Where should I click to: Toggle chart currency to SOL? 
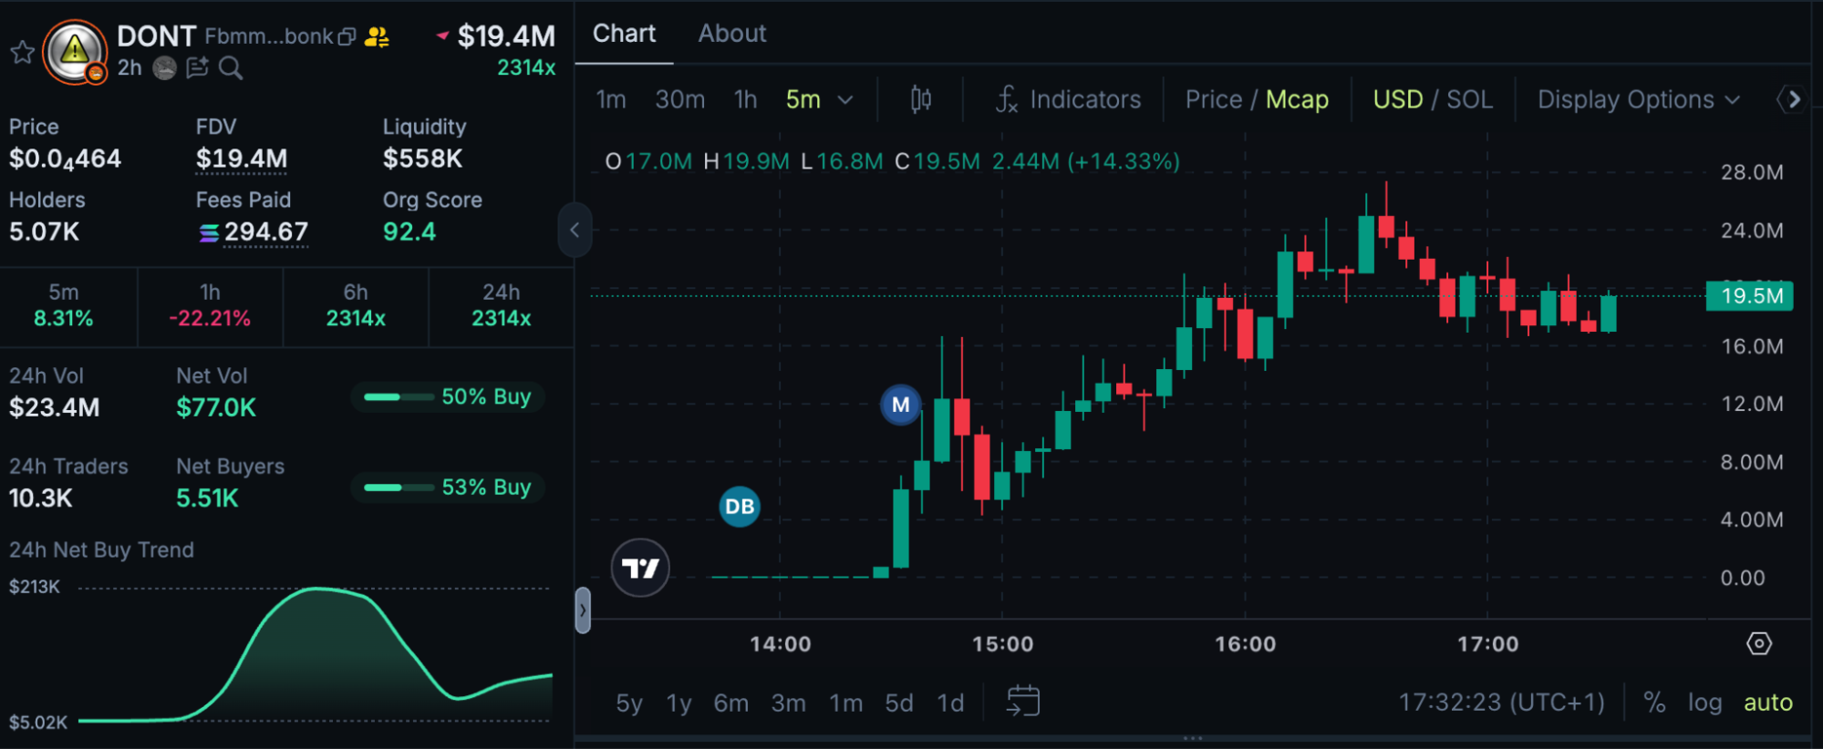click(1470, 99)
